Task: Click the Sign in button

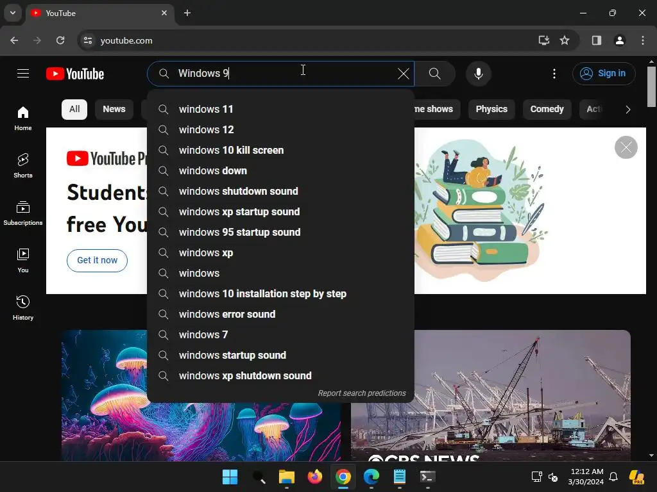Action: (604, 74)
